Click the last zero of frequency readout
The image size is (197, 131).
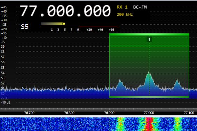(107, 11)
